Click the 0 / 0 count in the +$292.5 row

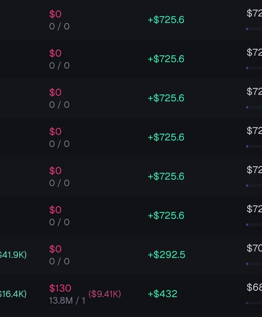tap(59, 261)
